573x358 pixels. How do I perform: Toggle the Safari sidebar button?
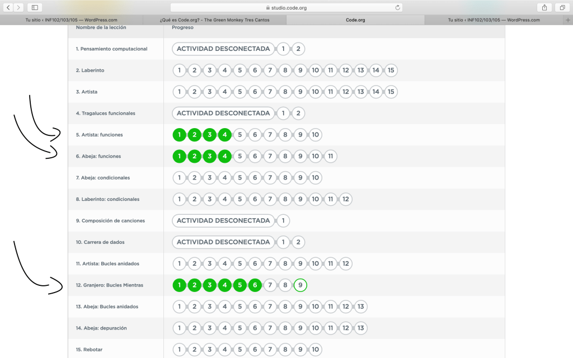pyautogui.click(x=35, y=7)
